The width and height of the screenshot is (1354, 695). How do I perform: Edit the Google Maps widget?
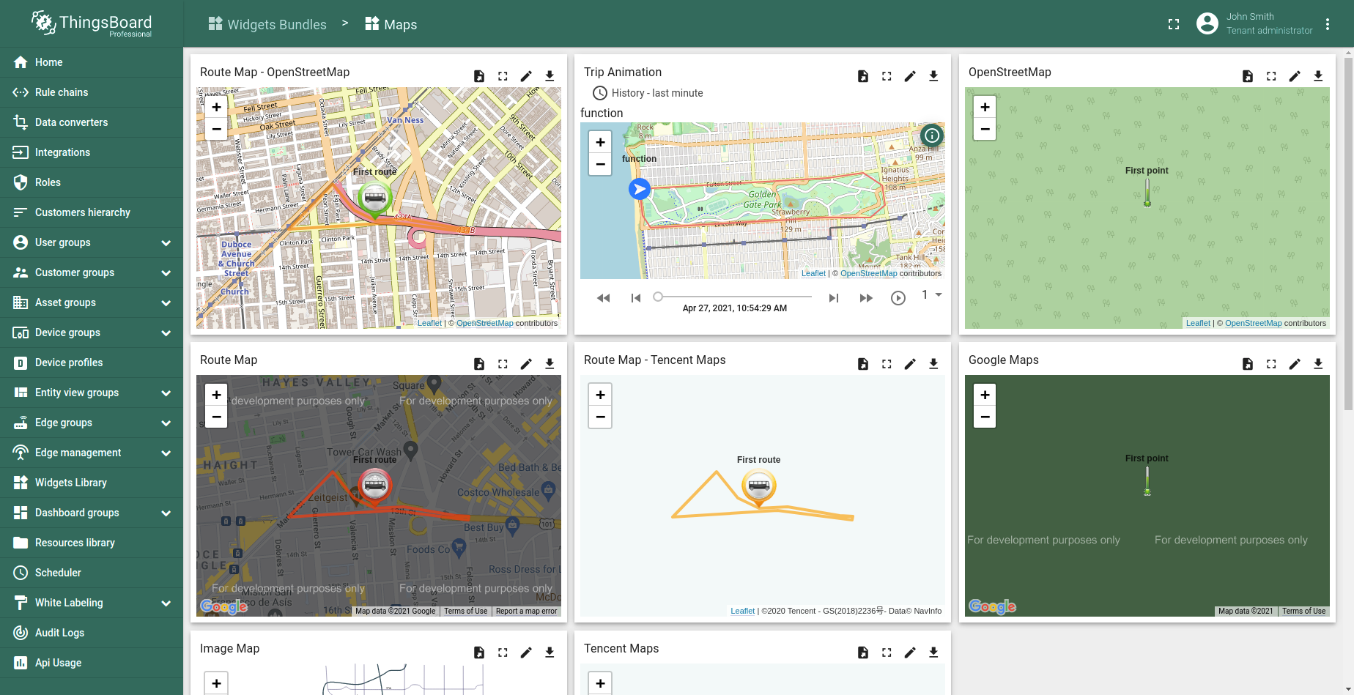1295,364
